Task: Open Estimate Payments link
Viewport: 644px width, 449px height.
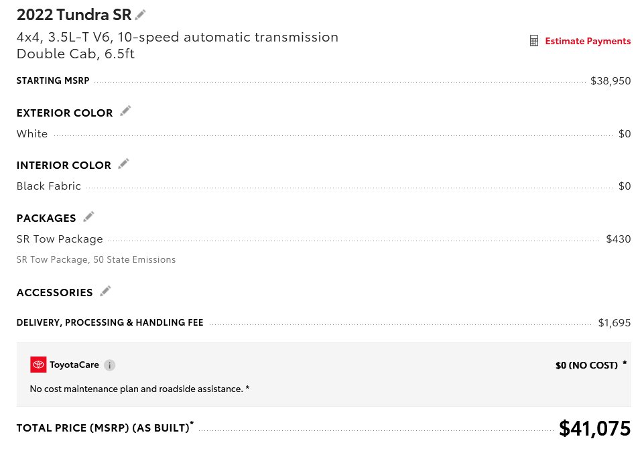Action: click(587, 41)
